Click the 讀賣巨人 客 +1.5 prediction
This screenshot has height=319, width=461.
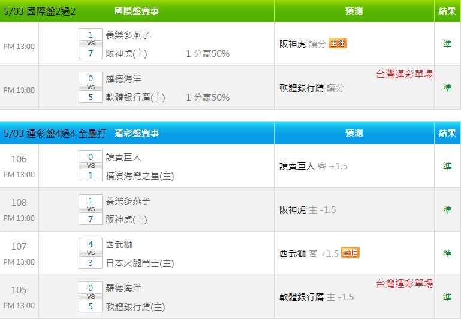pos(314,166)
